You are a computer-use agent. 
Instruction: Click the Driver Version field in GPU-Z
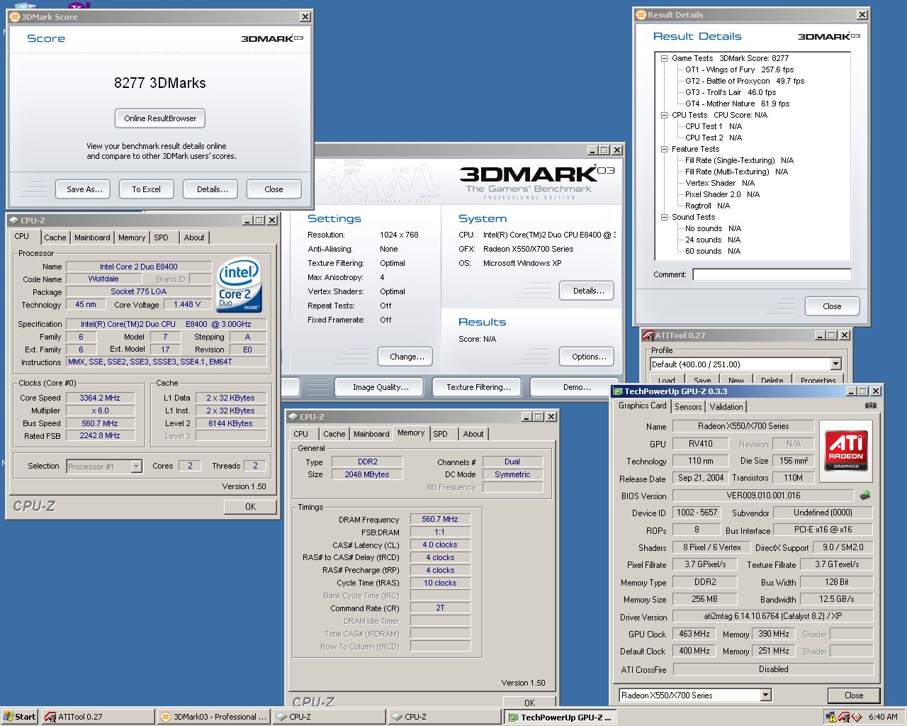tap(773, 616)
